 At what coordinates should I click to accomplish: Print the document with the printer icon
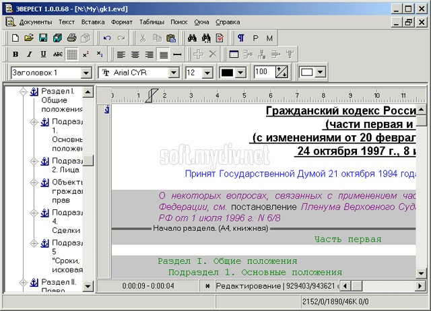coord(72,38)
